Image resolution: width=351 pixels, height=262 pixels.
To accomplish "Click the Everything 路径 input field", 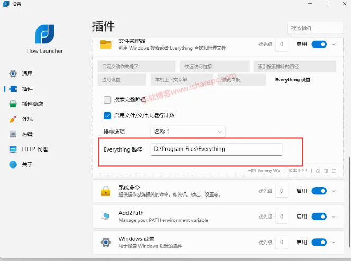I will click(216, 149).
